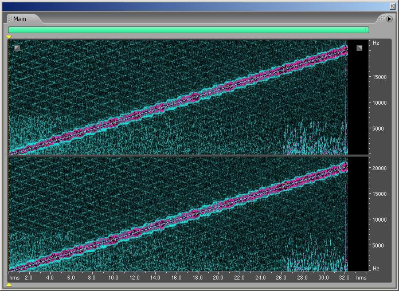Select the yellow marker below the time ruler
The image size is (399, 291).
(9, 285)
